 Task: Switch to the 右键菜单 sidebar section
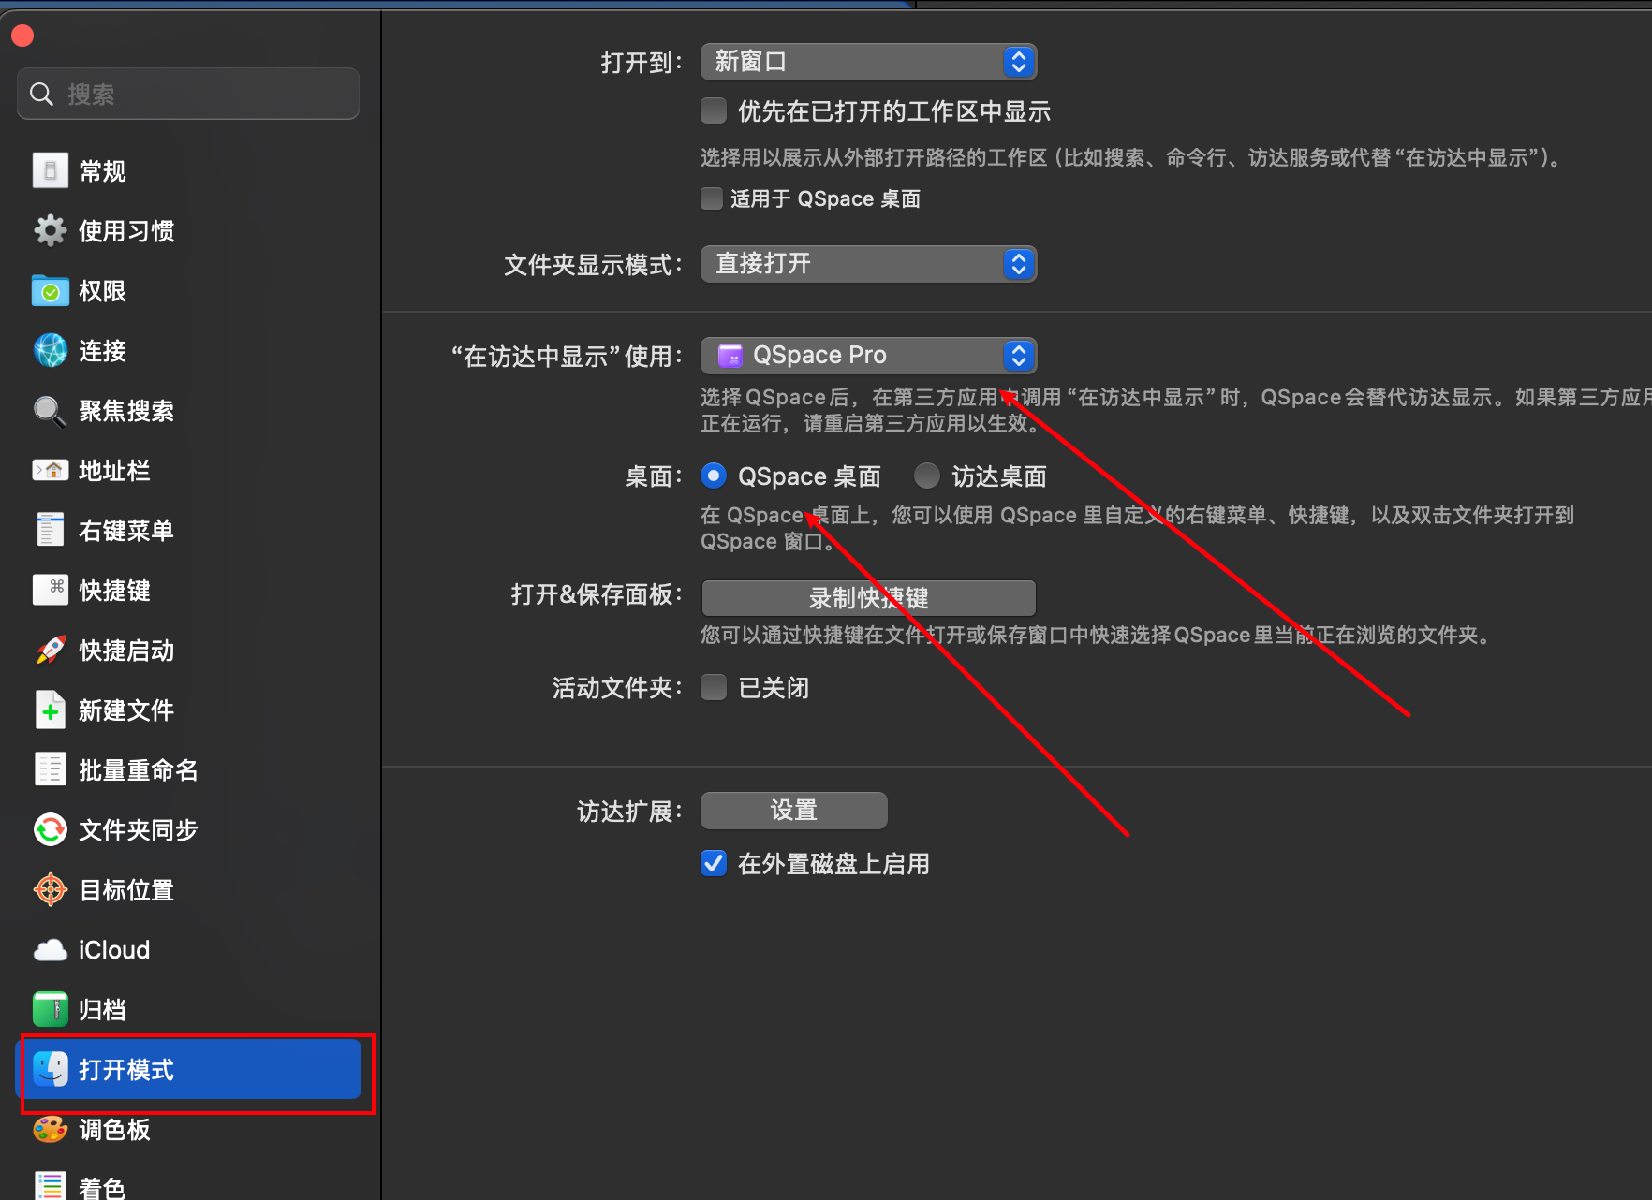125,531
